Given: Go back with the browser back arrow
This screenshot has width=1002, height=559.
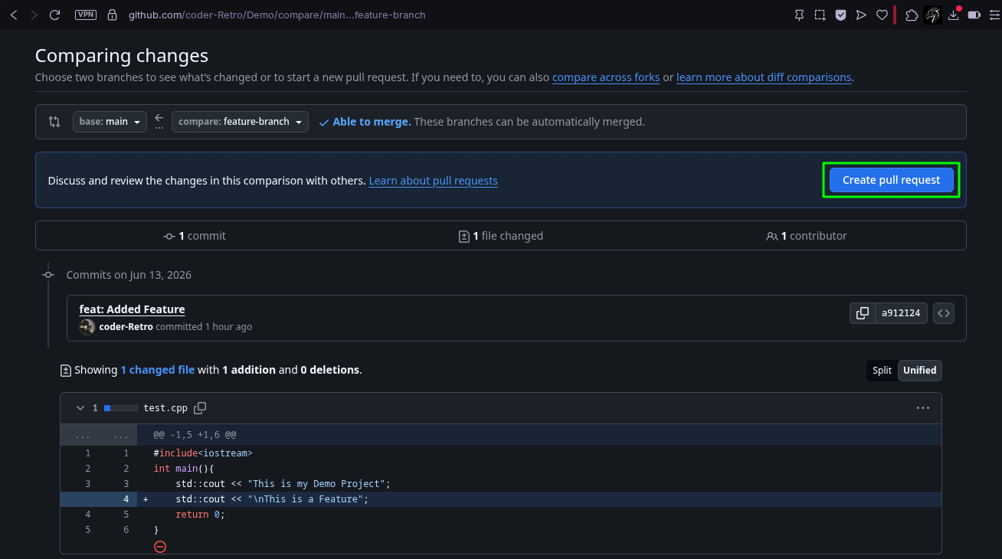Looking at the screenshot, I should tap(13, 15).
